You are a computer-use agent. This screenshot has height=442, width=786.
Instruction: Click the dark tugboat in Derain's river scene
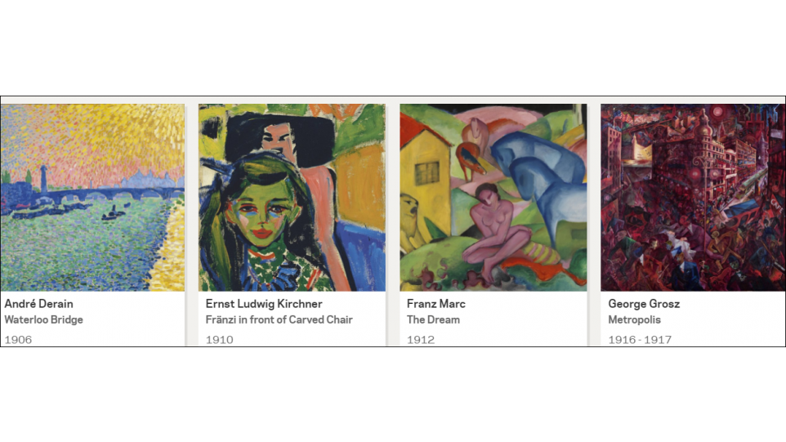click(114, 214)
